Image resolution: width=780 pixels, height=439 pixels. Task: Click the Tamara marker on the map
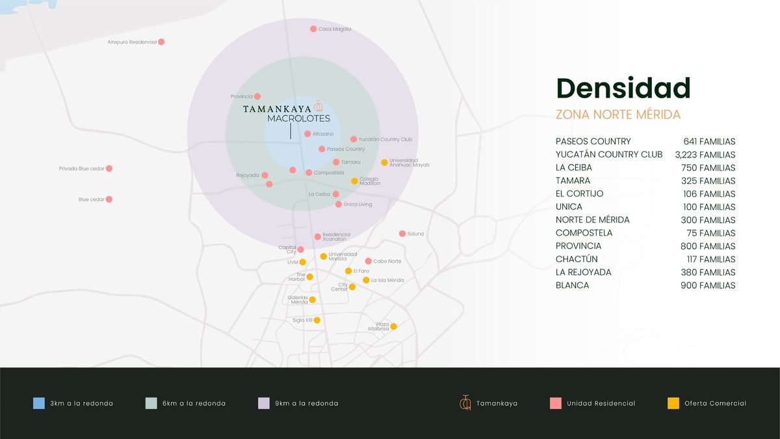336,162
